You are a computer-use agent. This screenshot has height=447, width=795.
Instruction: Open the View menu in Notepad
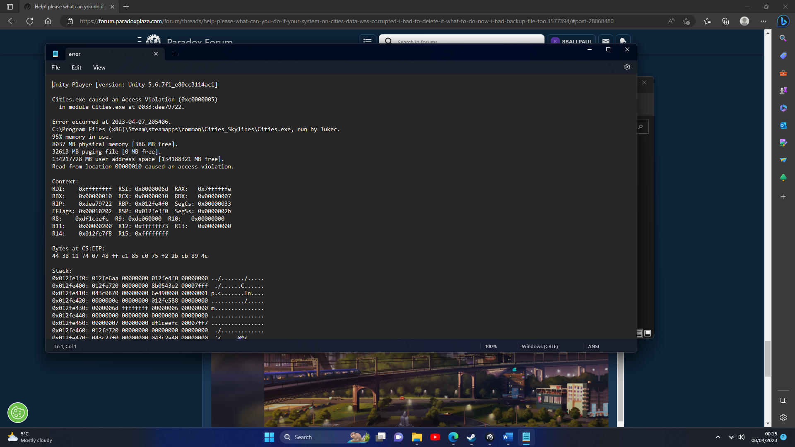click(99, 67)
